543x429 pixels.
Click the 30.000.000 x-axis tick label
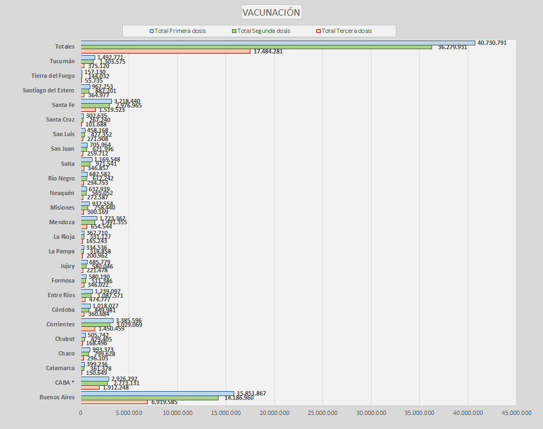371,413
